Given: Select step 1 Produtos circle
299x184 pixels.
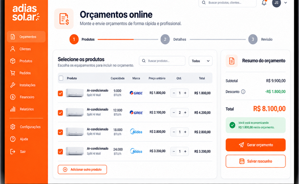Looking at the screenshot, I should tap(74, 39).
